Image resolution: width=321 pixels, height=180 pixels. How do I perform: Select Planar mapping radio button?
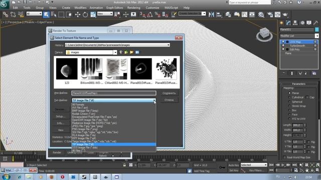pyautogui.click(x=289, y=93)
